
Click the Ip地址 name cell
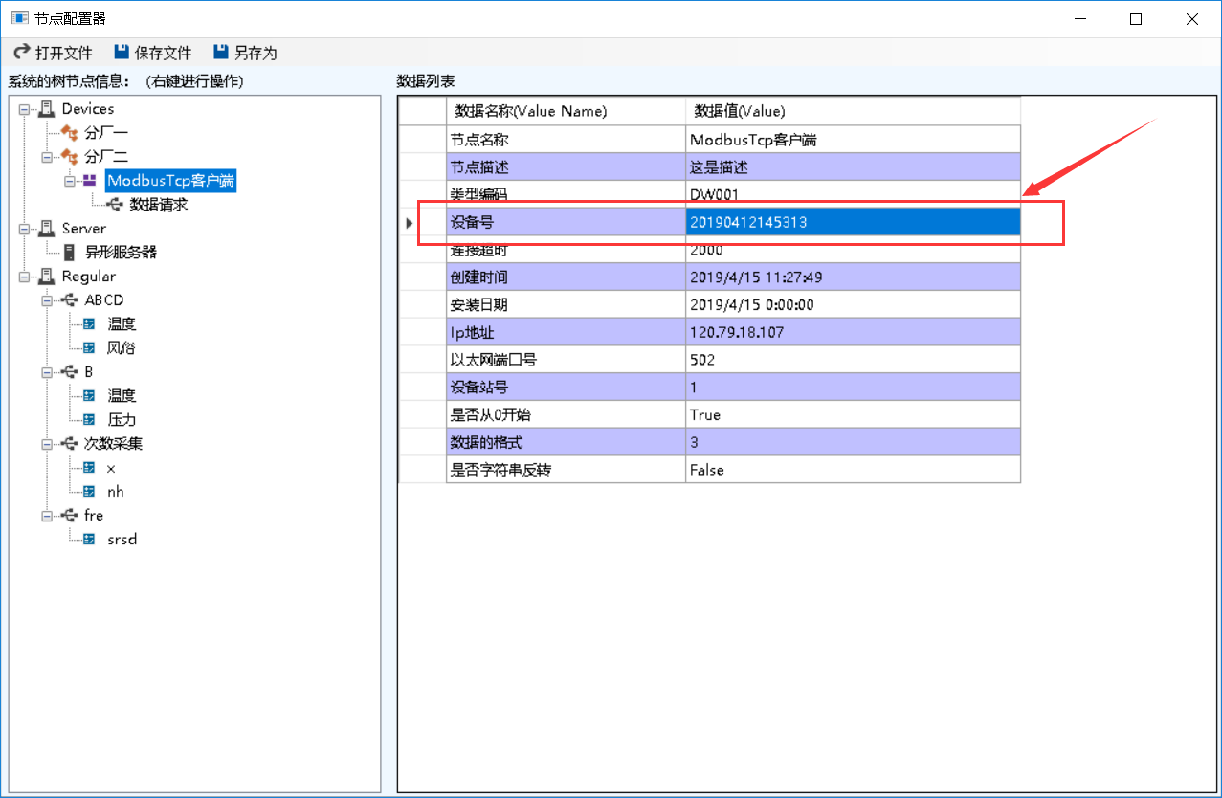[566, 333]
